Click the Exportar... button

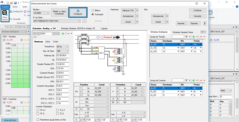tap(195, 24)
